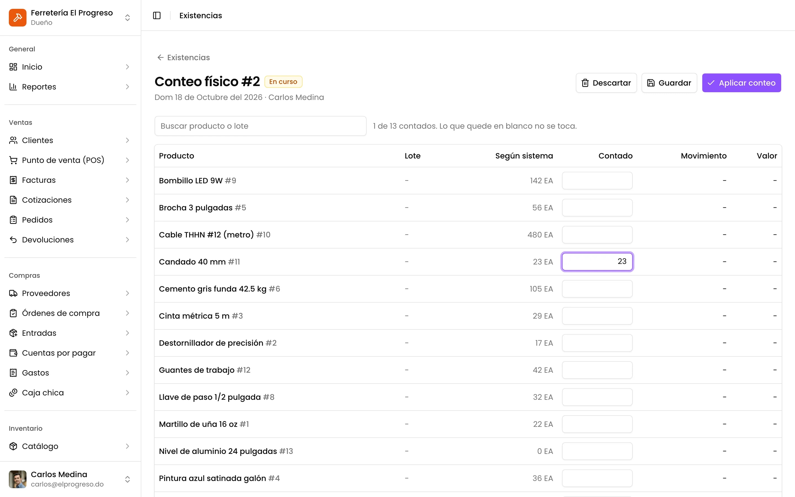Click the Guardar button

click(669, 83)
